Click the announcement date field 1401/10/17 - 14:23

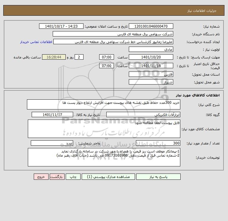[61, 26]
